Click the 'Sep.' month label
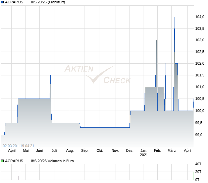 click(x=85, y=150)
